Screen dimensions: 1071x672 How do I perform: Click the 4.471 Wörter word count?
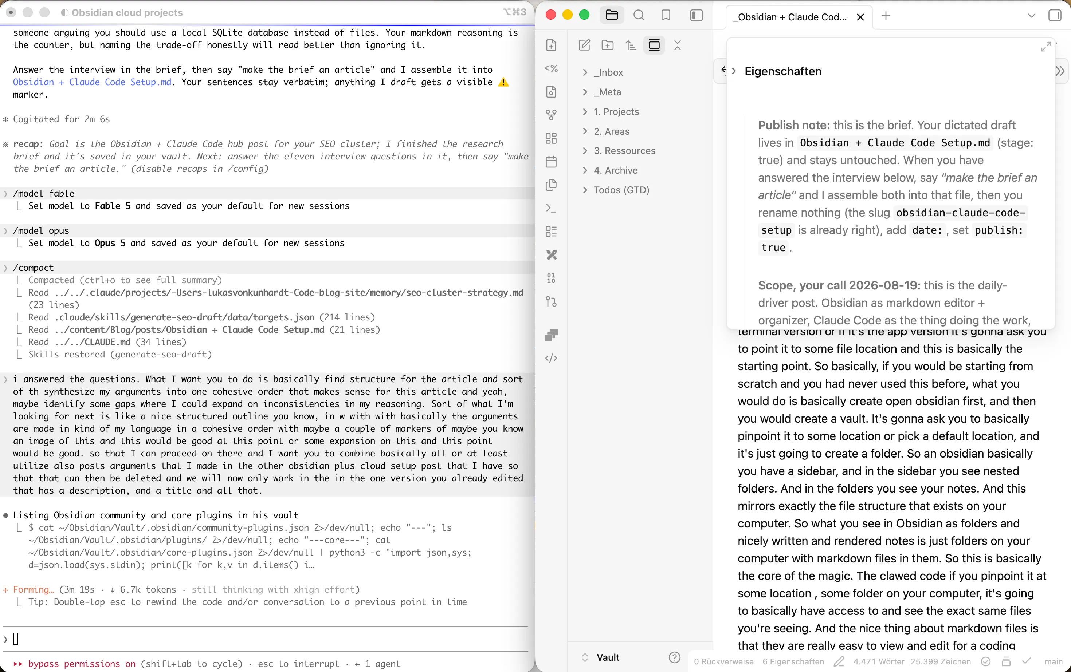click(x=879, y=662)
